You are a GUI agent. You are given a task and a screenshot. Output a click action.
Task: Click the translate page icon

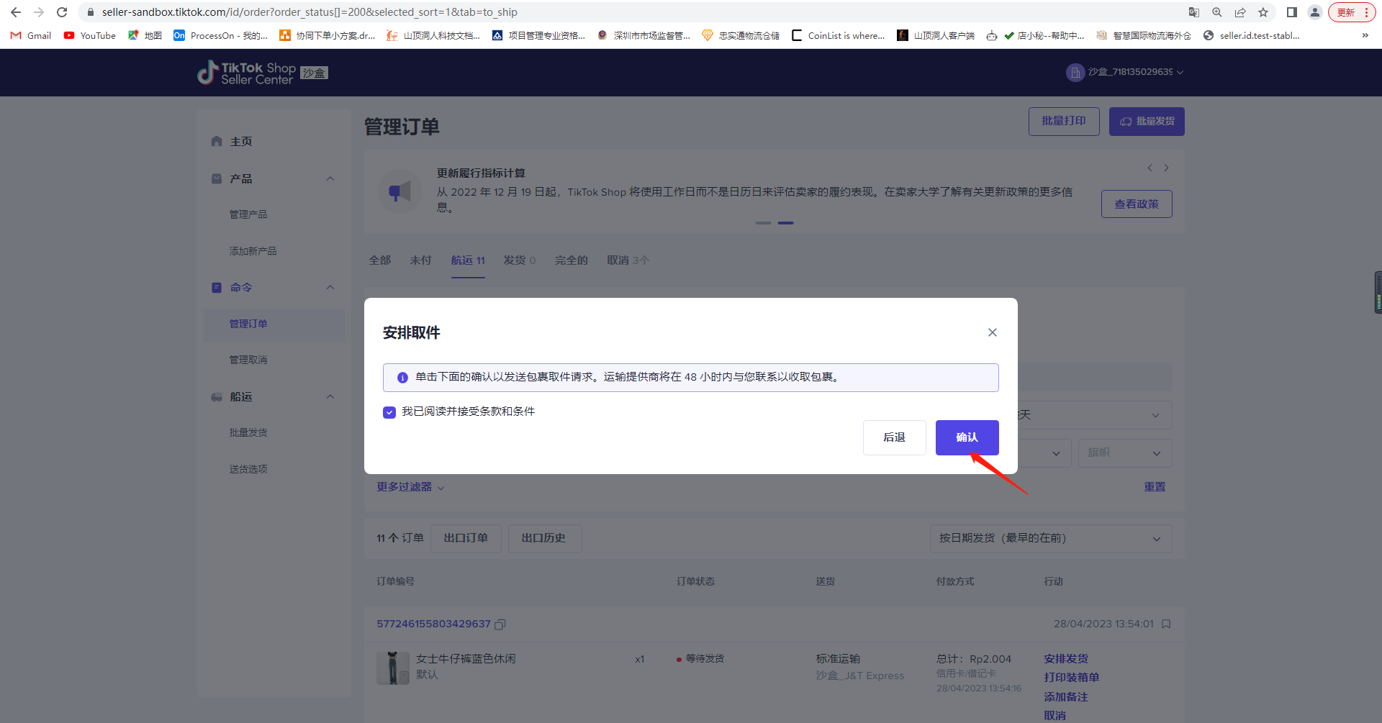(x=1193, y=12)
